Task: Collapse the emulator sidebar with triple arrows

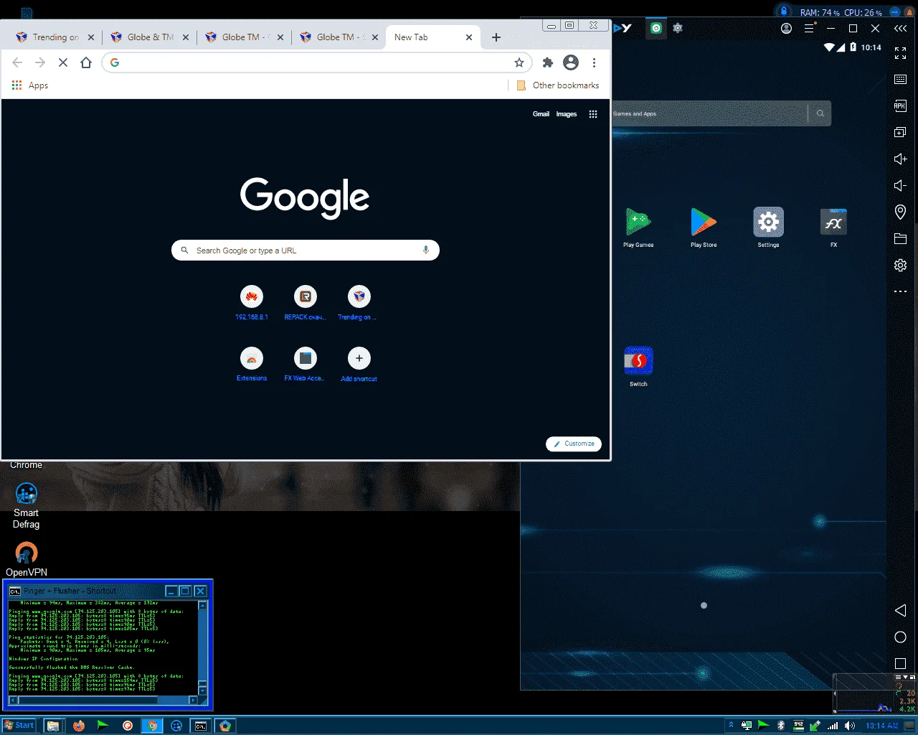Action: coord(900,29)
